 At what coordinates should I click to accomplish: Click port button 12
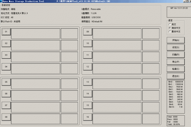click(x=88, y=67)
